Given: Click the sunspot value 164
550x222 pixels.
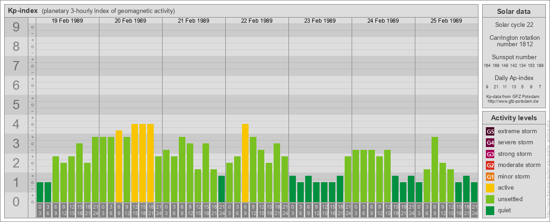Looking at the screenshot, I should [x=487, y=66].
